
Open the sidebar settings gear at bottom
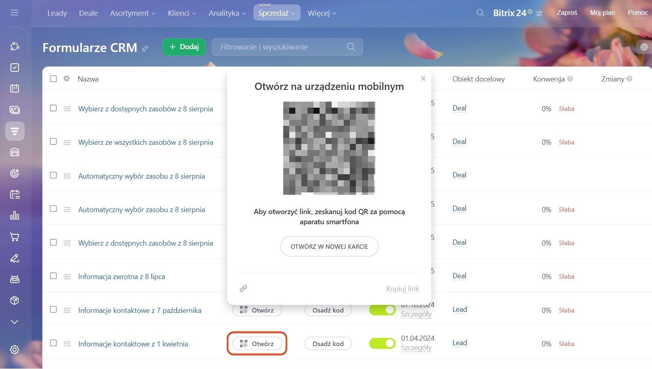[15, 350]
